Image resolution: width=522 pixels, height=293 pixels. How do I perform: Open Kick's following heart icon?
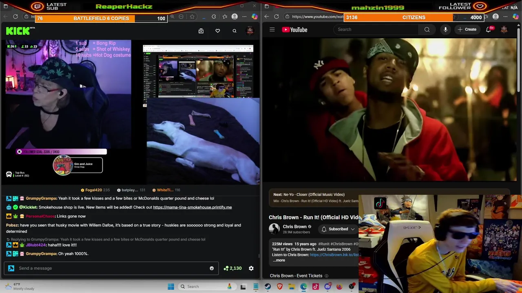[x=218, y=31]
